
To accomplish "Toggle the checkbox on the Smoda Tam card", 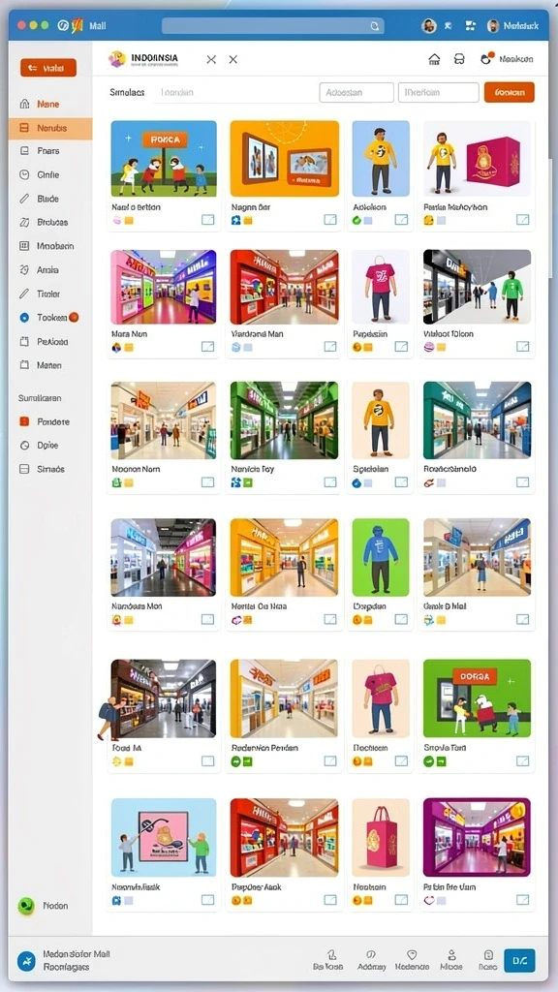I will click(x=522, y=761).
